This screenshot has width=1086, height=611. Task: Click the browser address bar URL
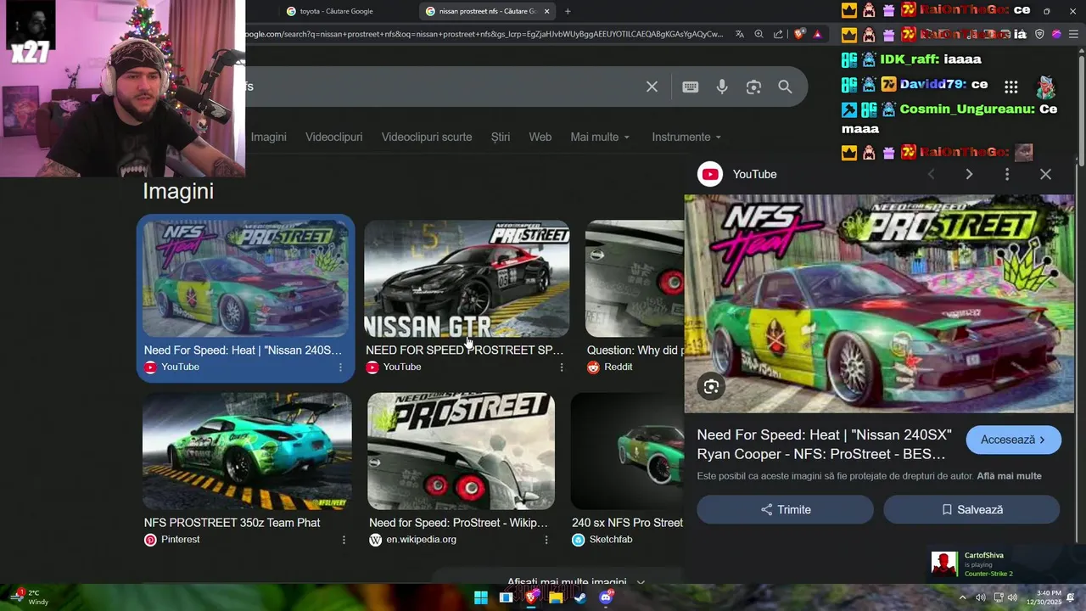[484, 34]
